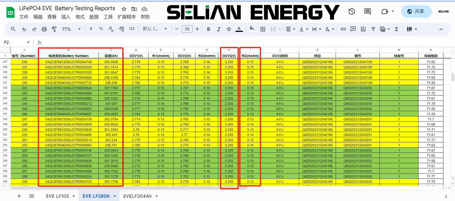Open the fill color picker
The height and width of the screenshot is (201, 455).
[252, 29]
